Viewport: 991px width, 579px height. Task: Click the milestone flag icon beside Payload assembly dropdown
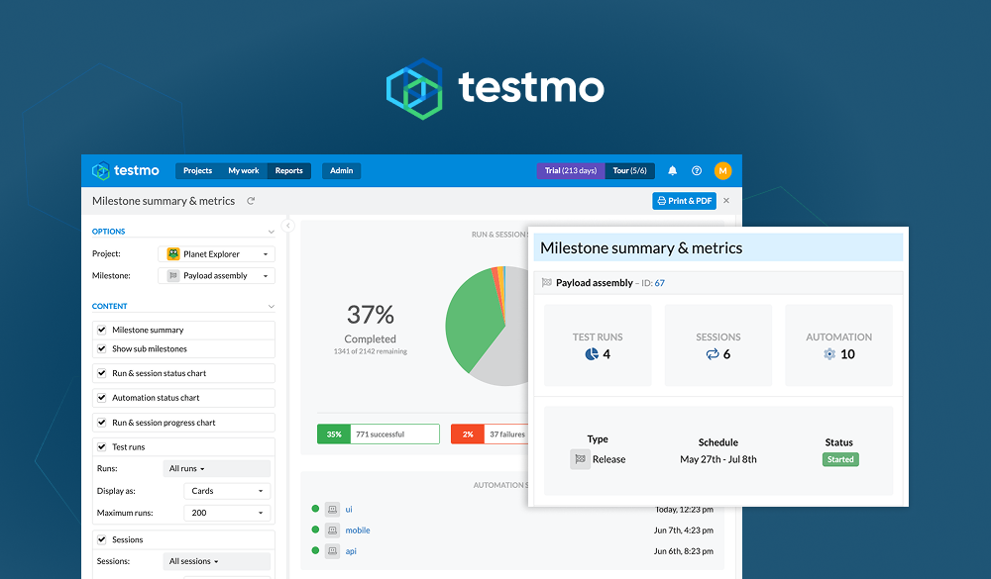(x=173, y=275)
